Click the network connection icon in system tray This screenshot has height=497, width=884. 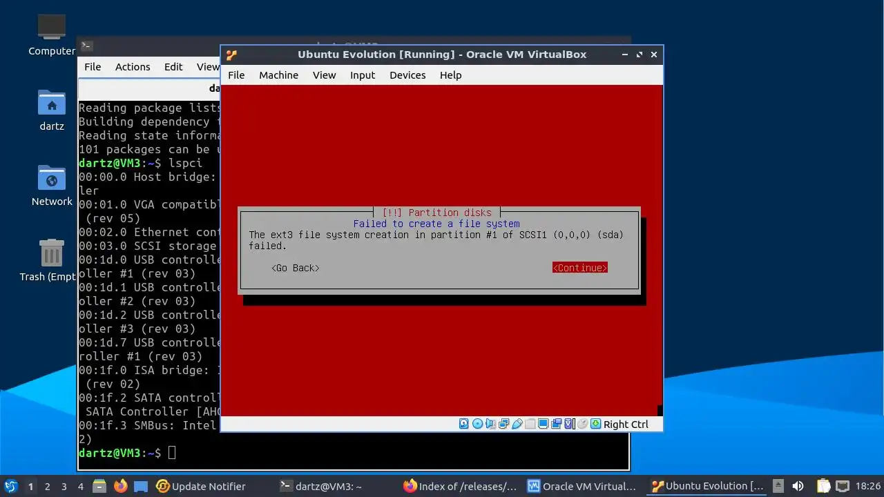click(843, 486)
